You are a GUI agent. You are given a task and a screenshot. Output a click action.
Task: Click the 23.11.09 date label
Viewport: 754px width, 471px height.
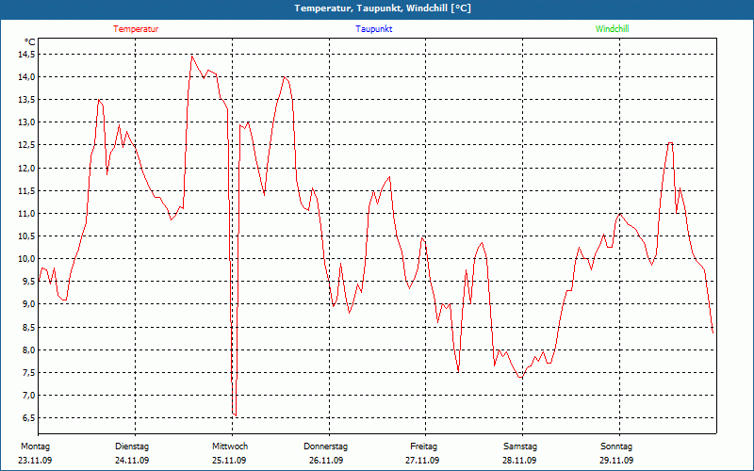pos(35,461)
